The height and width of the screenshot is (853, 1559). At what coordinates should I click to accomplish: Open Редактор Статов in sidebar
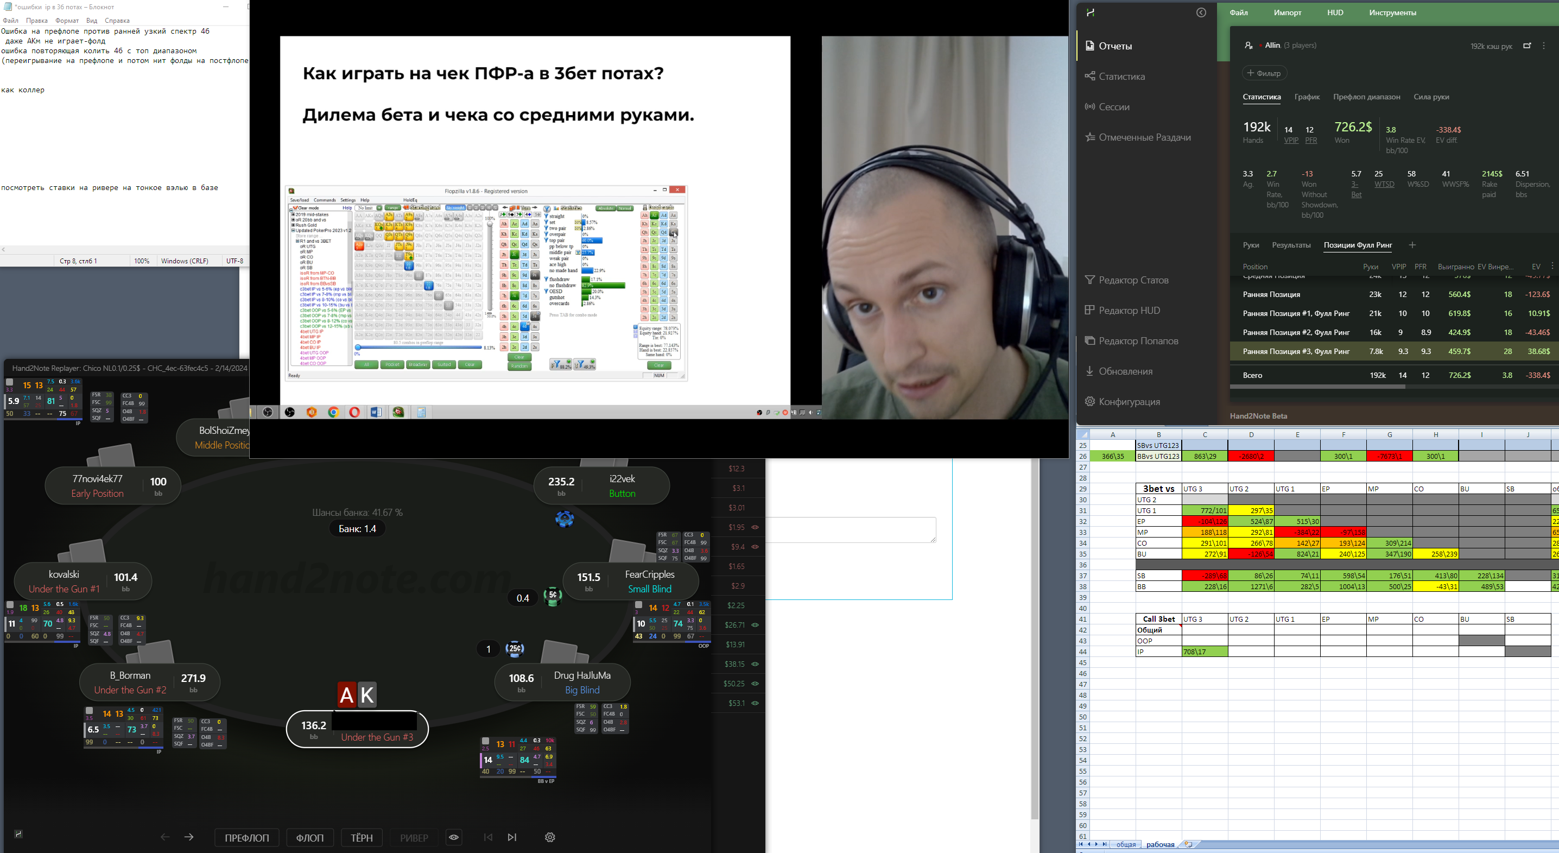pos(1126,280)
